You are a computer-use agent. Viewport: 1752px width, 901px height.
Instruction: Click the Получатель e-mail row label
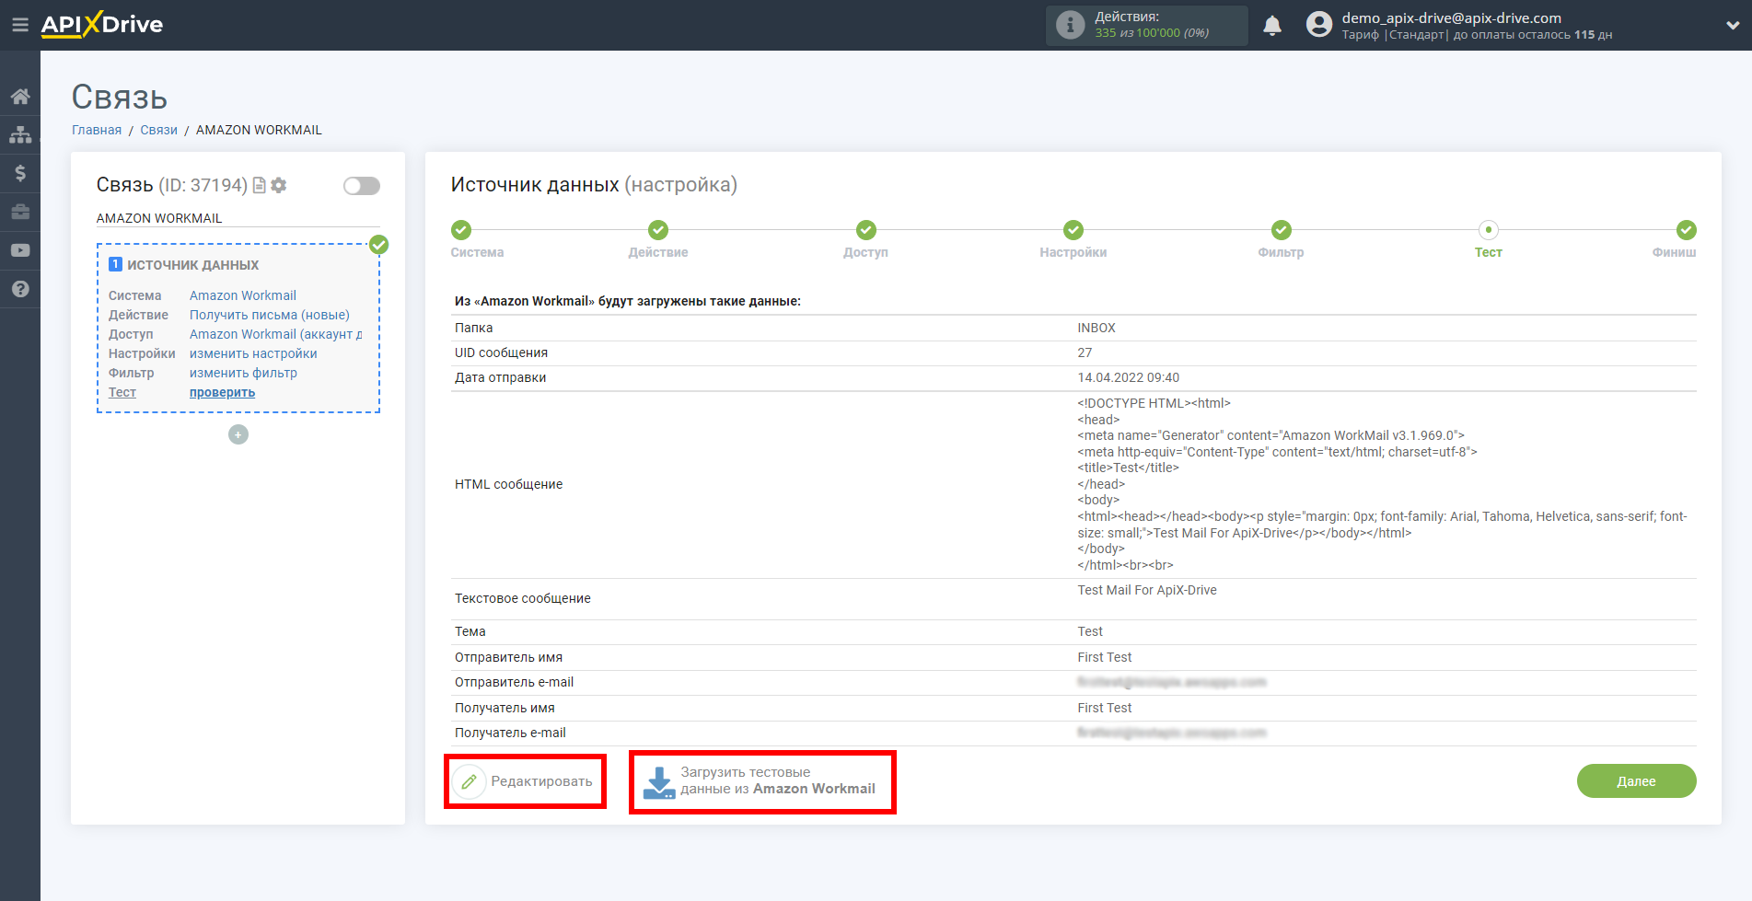(510, 733)
